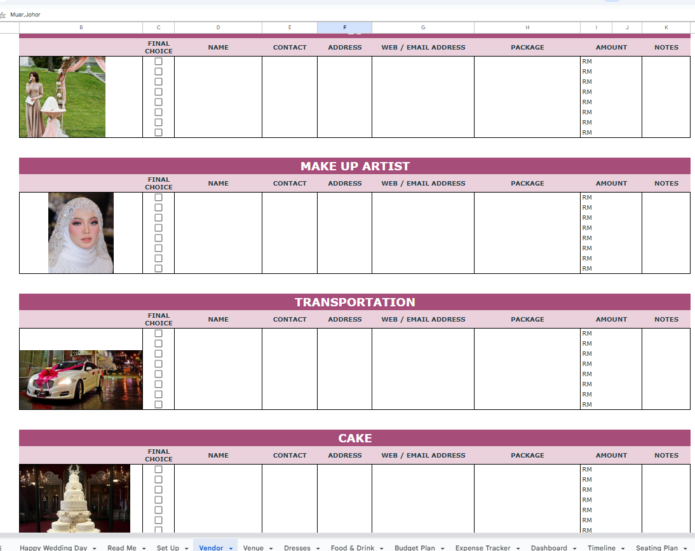Click the fx function icon in formula bar
The height and width of the screenshot is (551, 695).
3,15
